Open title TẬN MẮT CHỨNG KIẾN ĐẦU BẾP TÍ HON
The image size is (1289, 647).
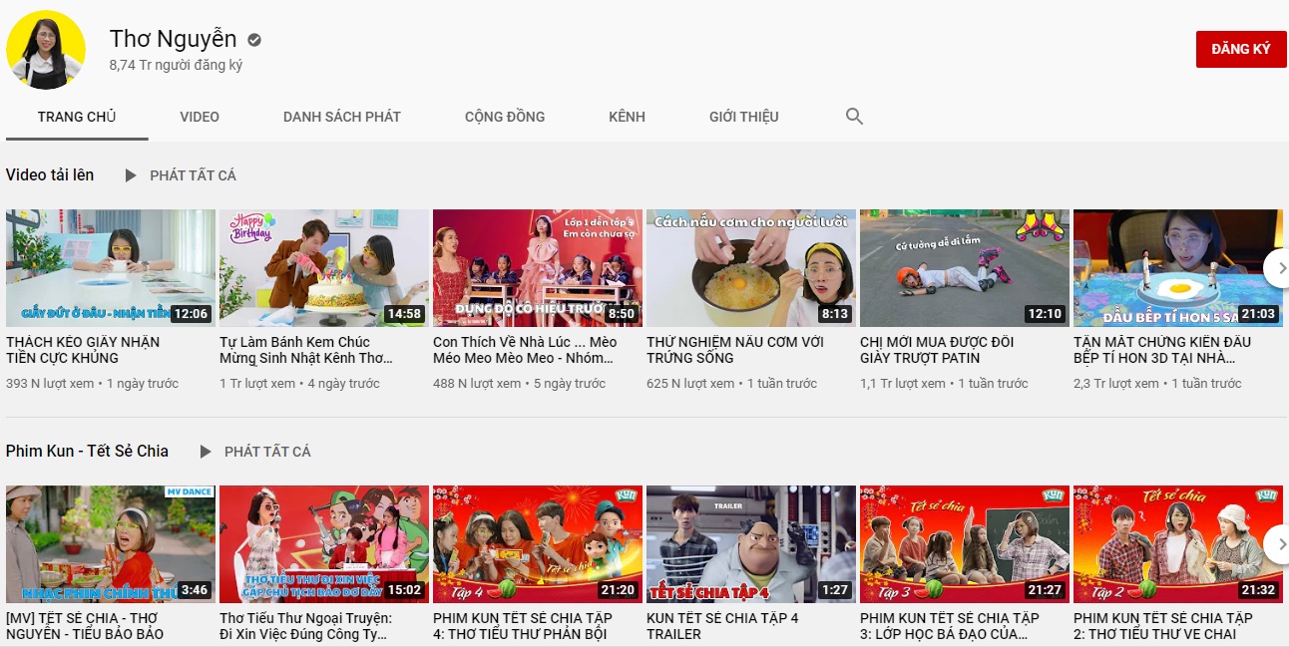[1162, 350]
